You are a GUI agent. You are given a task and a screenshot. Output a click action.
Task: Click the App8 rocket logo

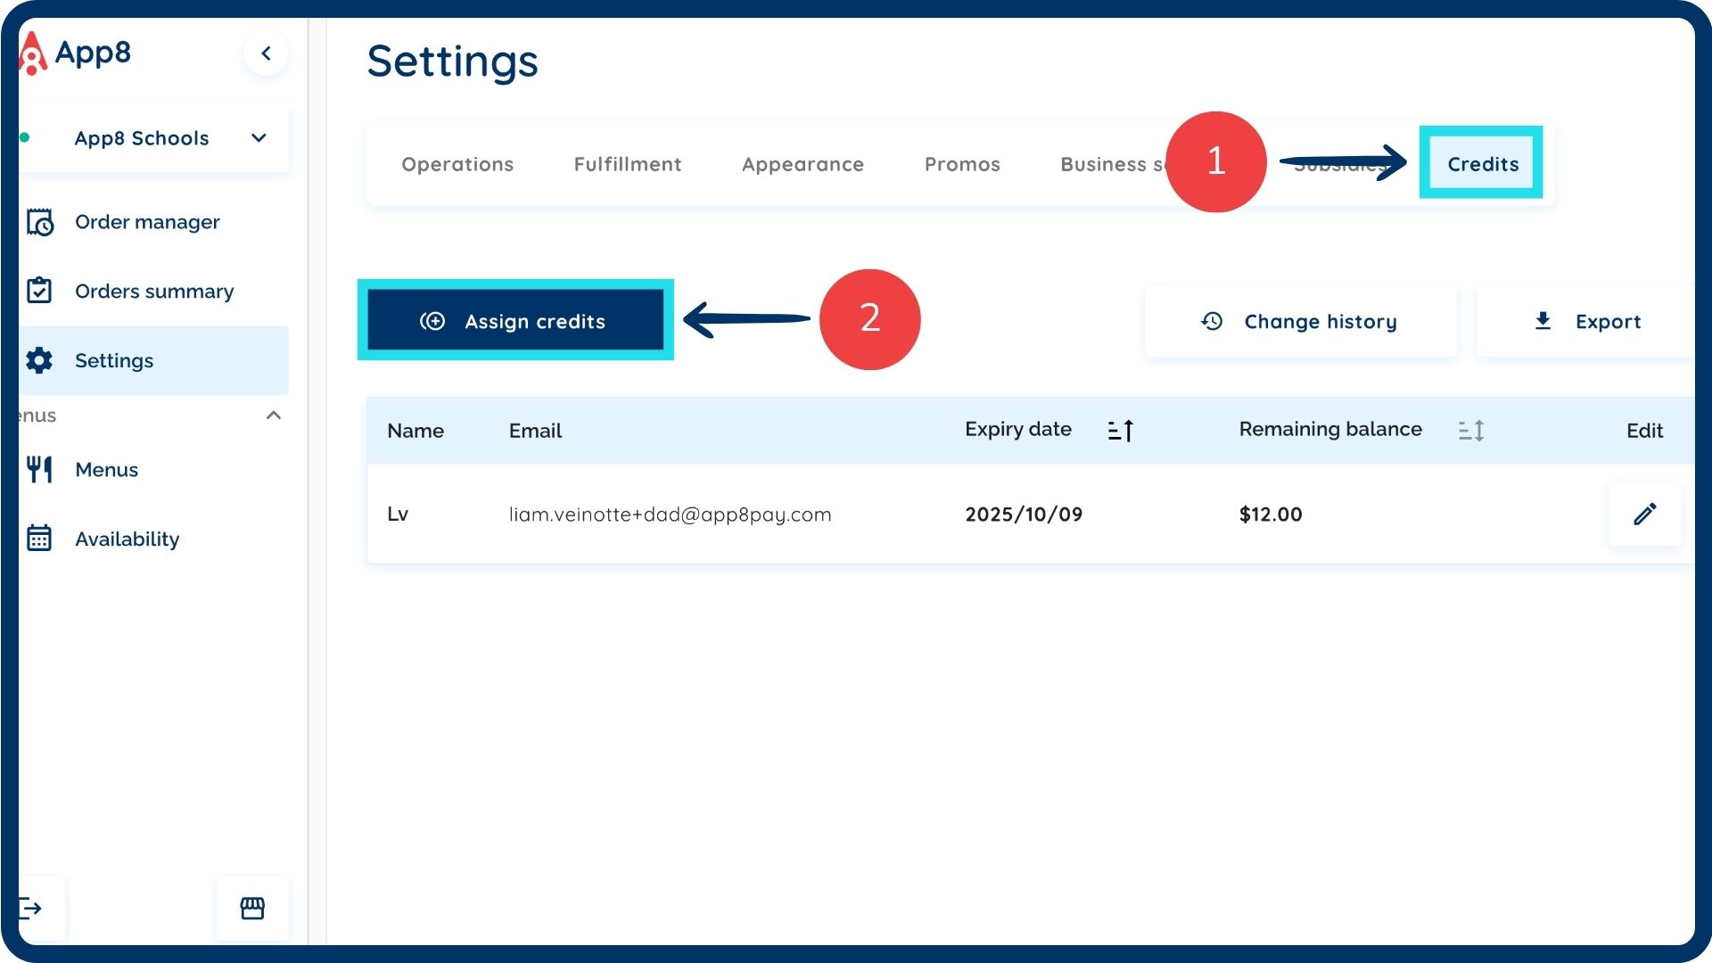33,53
